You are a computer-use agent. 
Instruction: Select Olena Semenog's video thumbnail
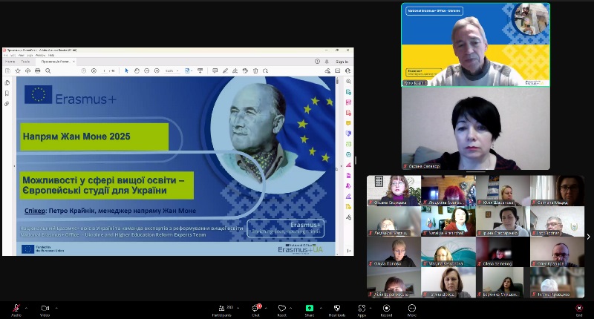[x=503, y=252]
